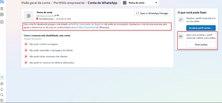Open the settings gear icon
Image resolution: width=222 pixels, height=103 pixels.
pos(2,84)
